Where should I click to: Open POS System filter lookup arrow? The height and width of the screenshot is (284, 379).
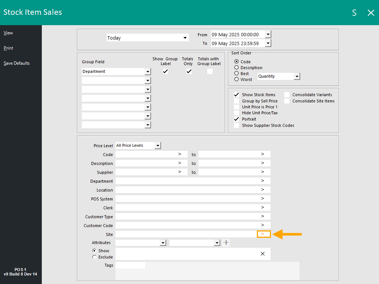pos(262,199)
